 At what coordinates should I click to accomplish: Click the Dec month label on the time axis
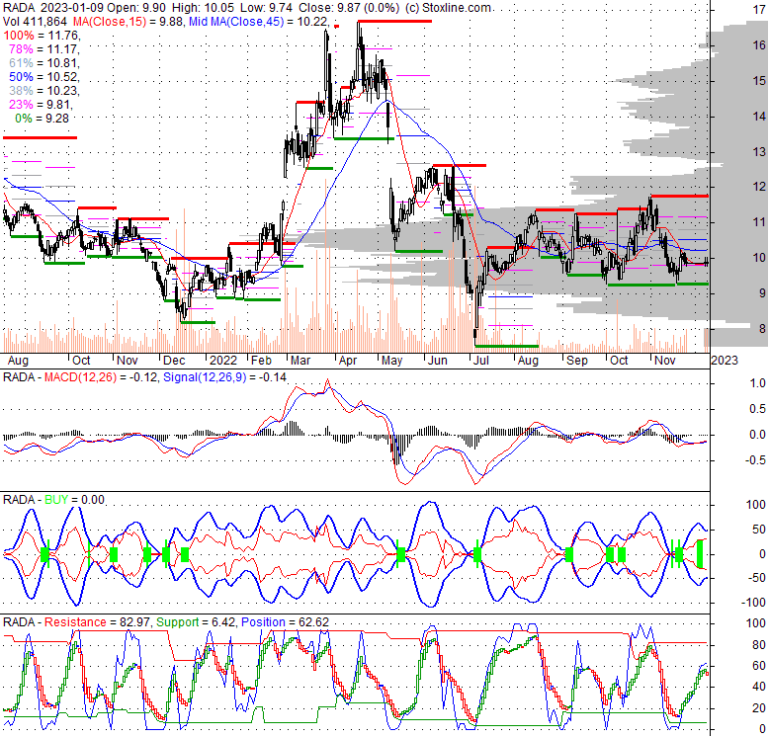[x=174, y=361]
